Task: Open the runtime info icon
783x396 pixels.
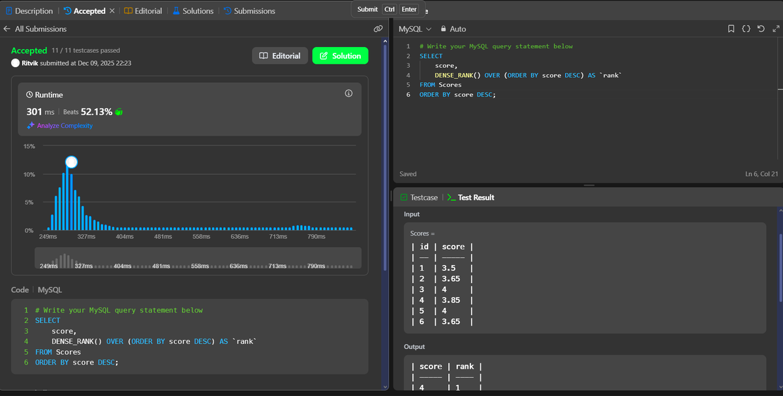Action: point(348,94)
